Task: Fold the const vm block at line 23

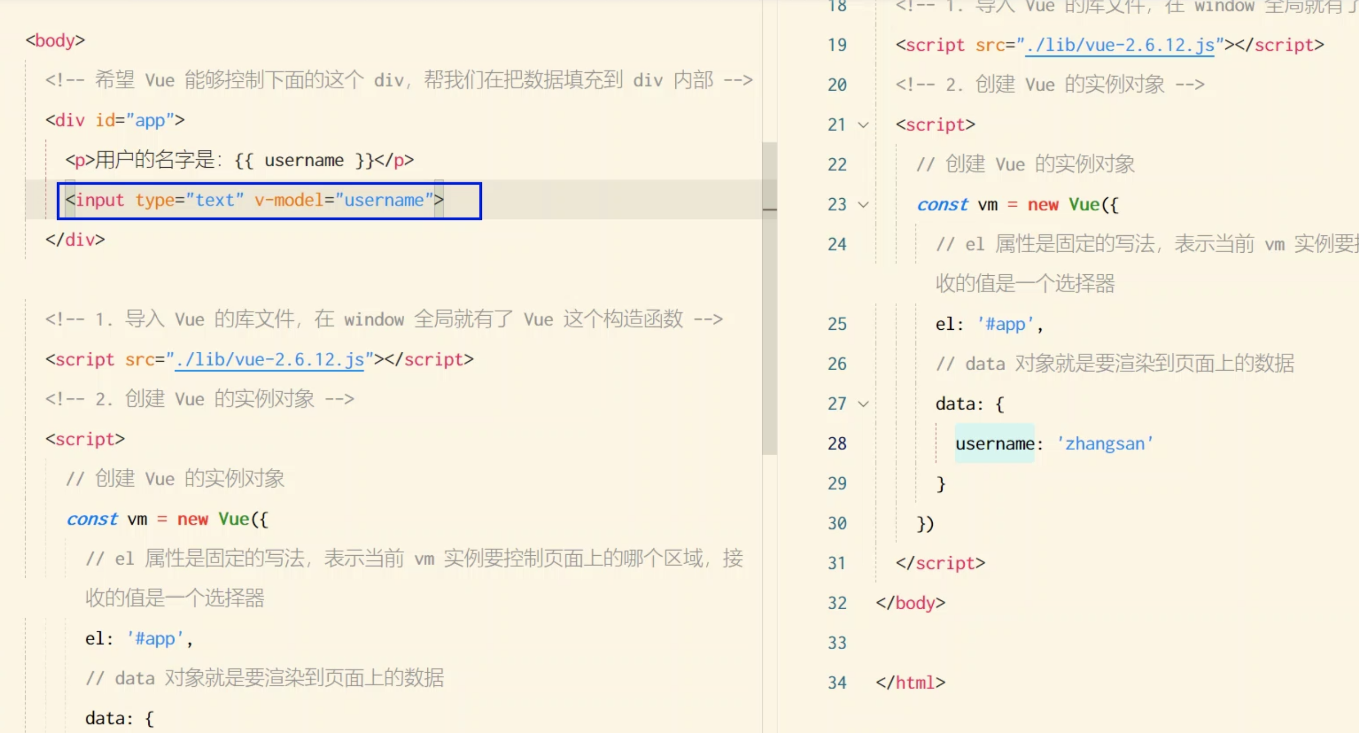Action: pos(863,205)
